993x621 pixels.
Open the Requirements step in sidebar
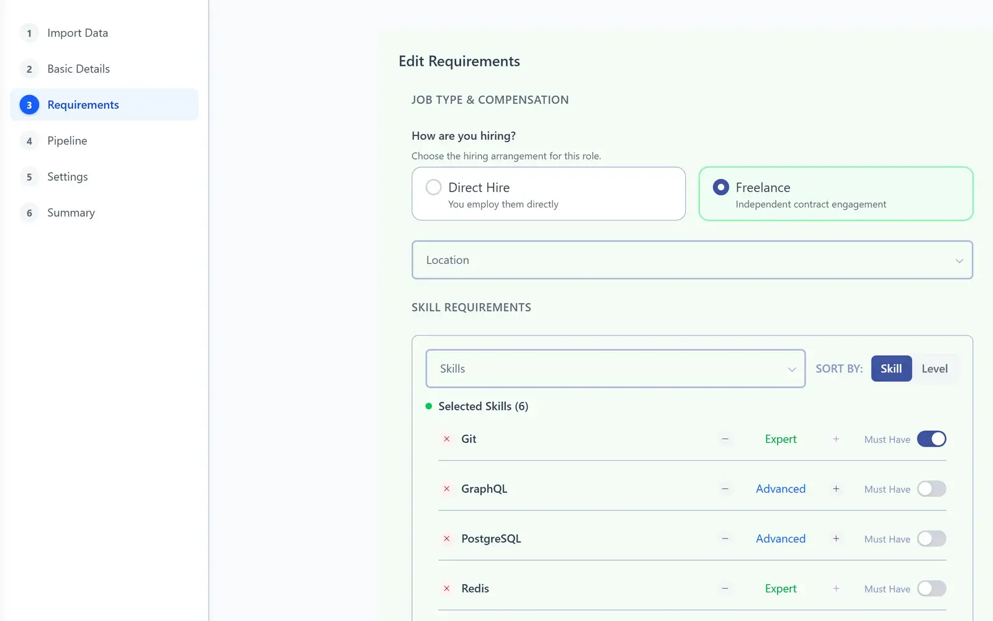click(x=104, y=105)
